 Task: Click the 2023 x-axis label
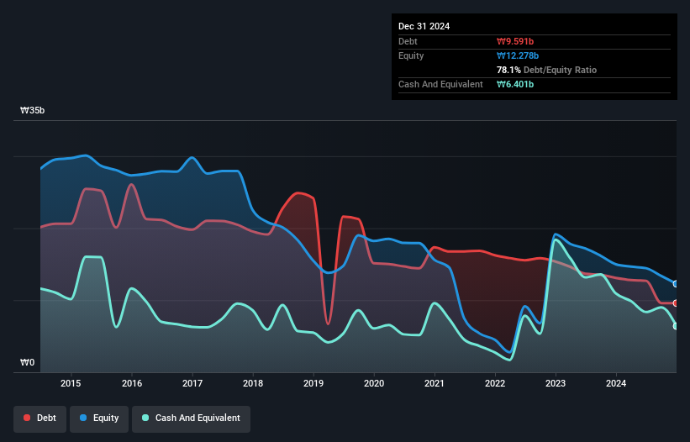tap(556, 383)
